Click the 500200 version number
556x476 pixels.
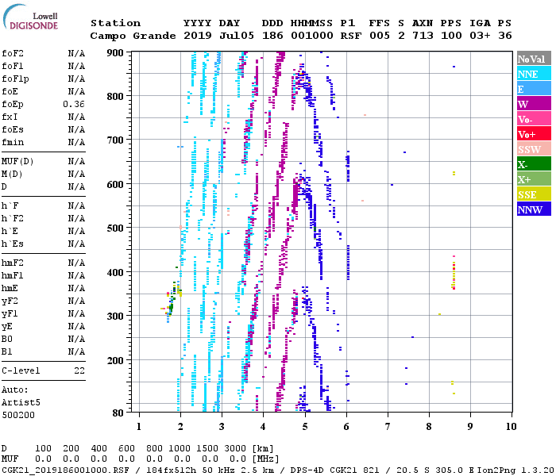pyautogui.click(x=18, y=415)
